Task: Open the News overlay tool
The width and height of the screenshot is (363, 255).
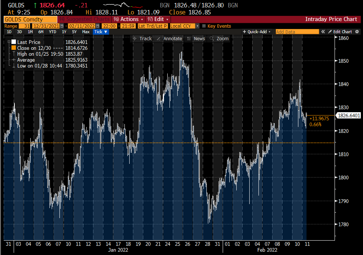Action: [196, 39]
